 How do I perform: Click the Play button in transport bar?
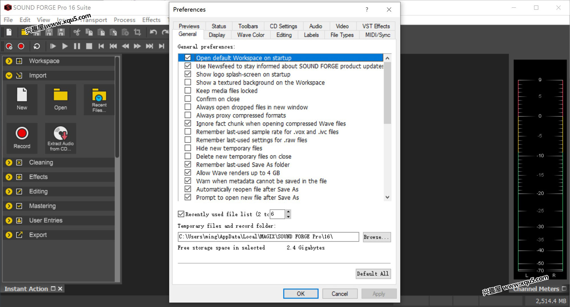65,46
